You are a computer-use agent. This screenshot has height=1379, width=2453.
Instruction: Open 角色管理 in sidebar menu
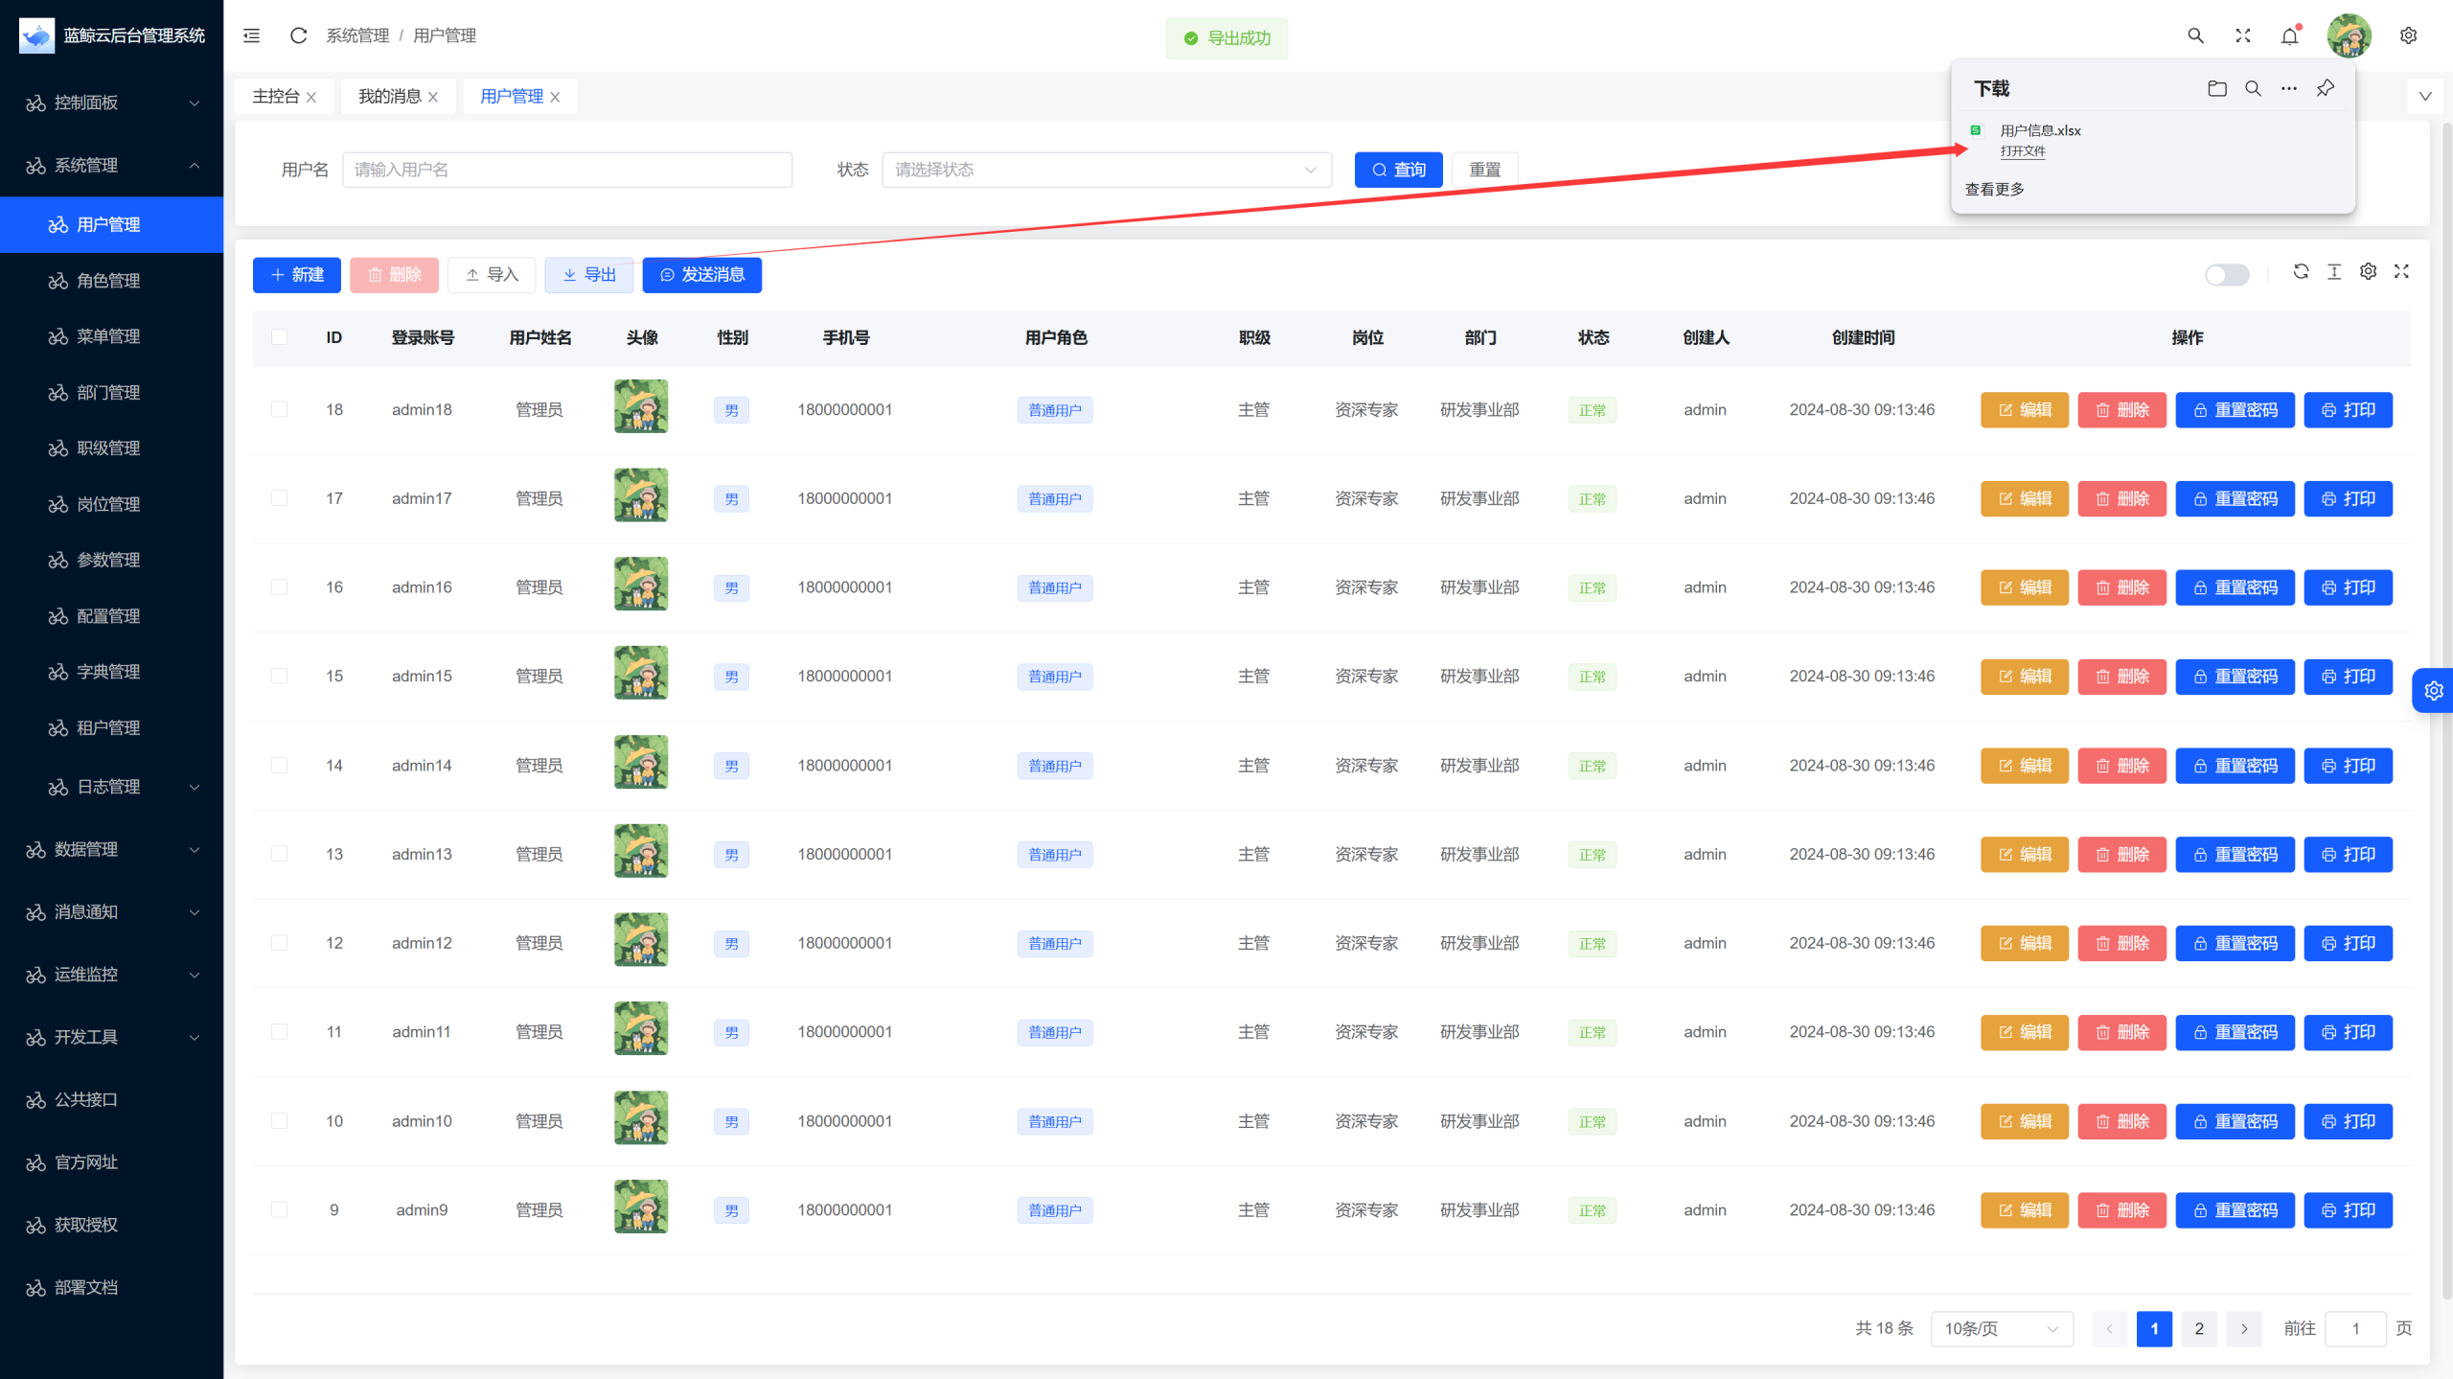tap(108, 281)
